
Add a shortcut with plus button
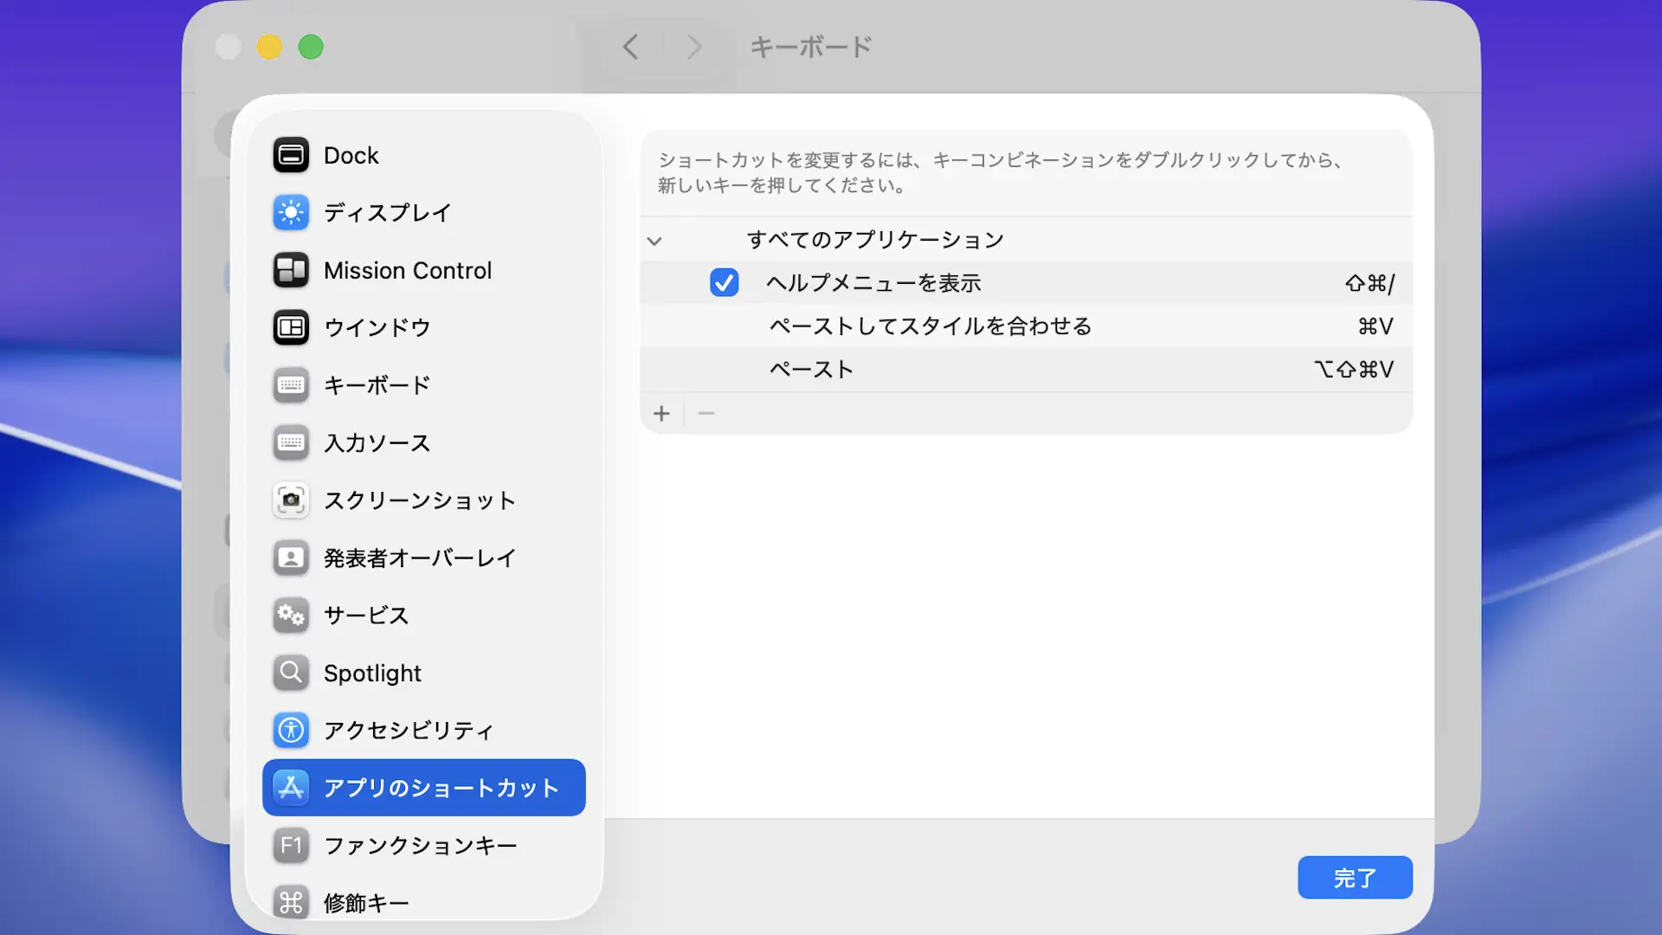(661, 414)
